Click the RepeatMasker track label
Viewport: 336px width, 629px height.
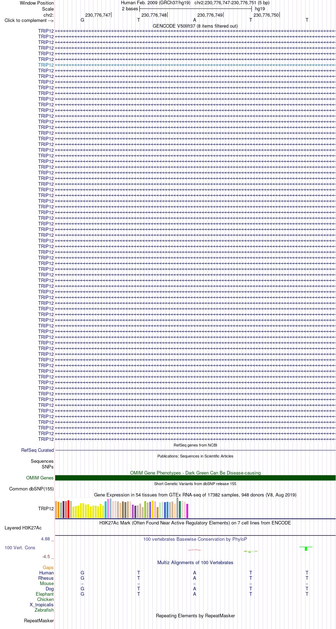click(39, 621)
